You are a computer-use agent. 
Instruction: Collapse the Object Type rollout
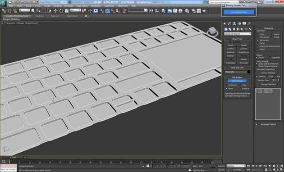(x=237, y=39)
